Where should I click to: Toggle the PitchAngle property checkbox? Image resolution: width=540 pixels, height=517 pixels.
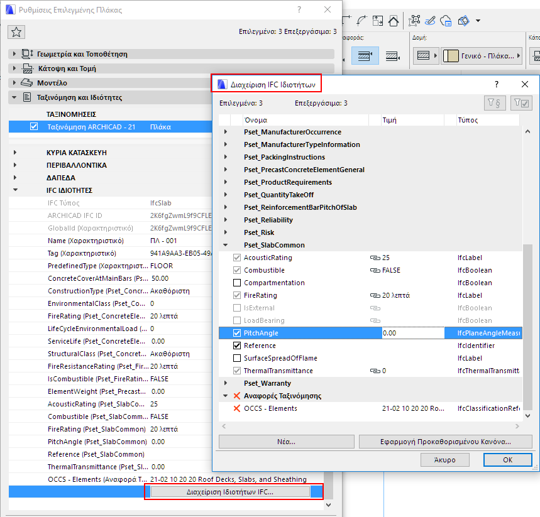click(x=238, y=333)
